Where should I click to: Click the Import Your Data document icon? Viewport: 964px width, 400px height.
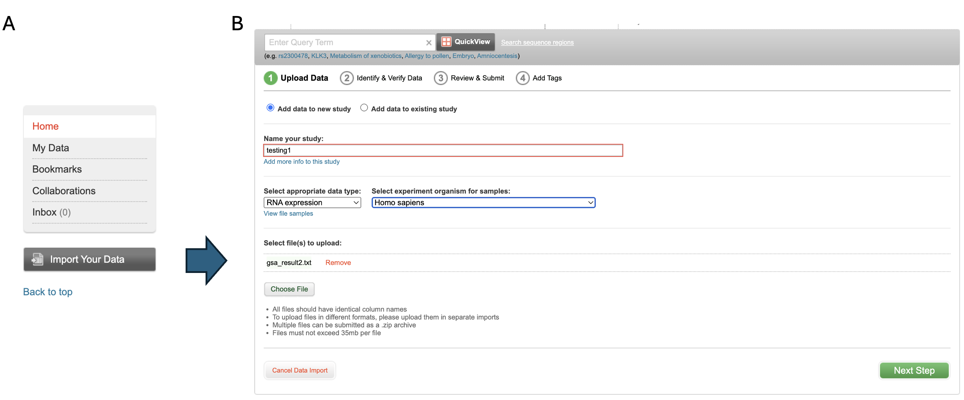(37, 259)
